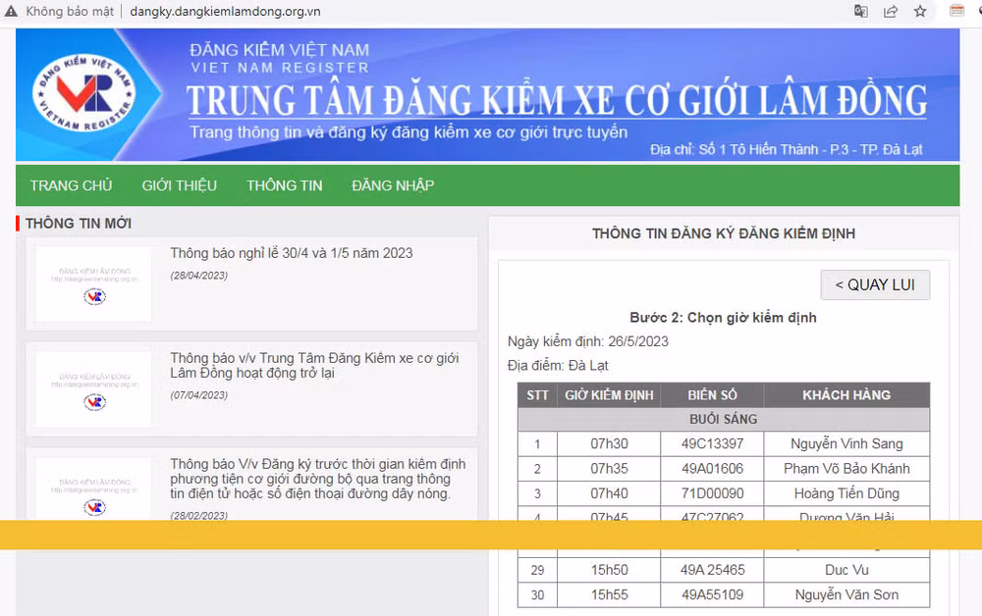Open the THÔNG TIN menu
Viewport: 982px width, 616px height.
(x=285, y=185)
